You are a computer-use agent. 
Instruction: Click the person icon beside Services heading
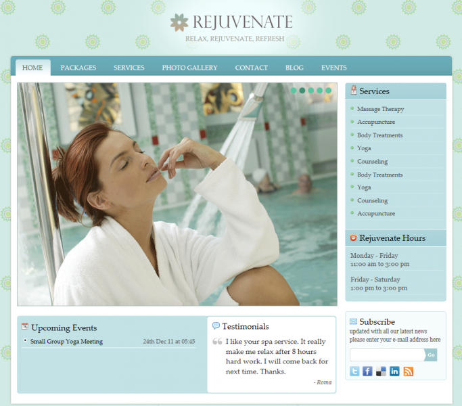[354, 89]
